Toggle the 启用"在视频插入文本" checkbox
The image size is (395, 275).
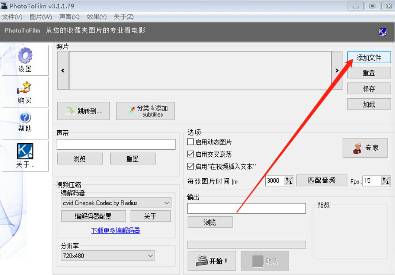coord(191,166)
